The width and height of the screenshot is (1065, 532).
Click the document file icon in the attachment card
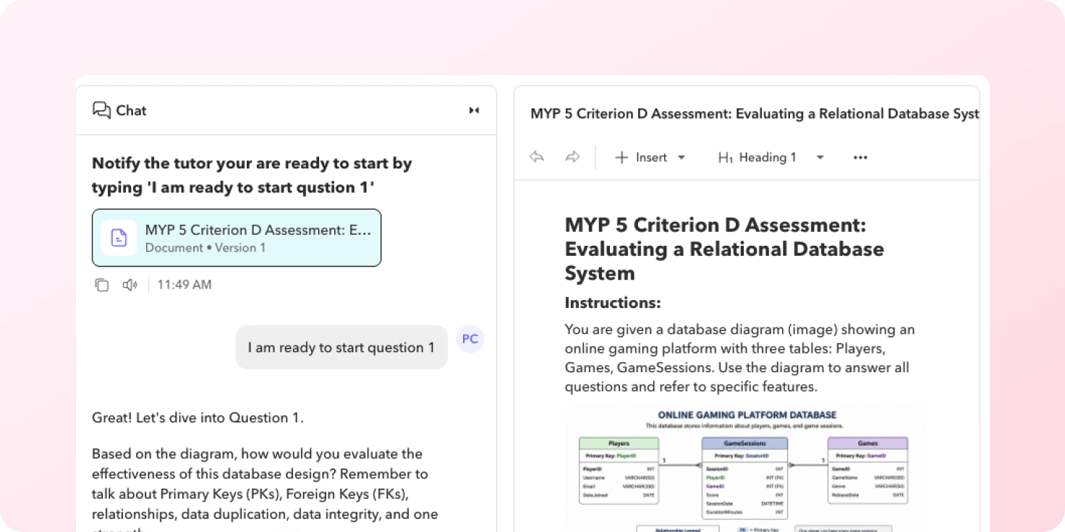pyautogui.click(x=119, y=238)
